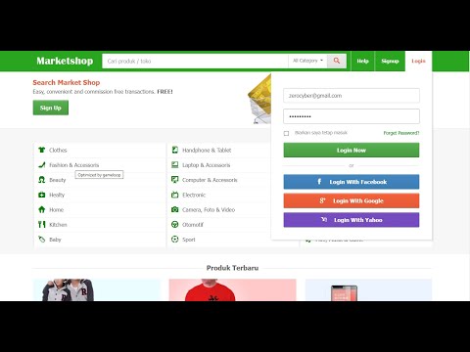Tick the keep me logged in checkbox
470x352 pixels.
click(x=286, y=133)
